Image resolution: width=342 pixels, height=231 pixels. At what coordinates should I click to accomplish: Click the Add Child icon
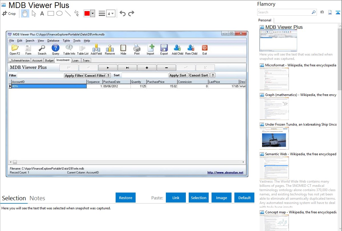point(177,50)
